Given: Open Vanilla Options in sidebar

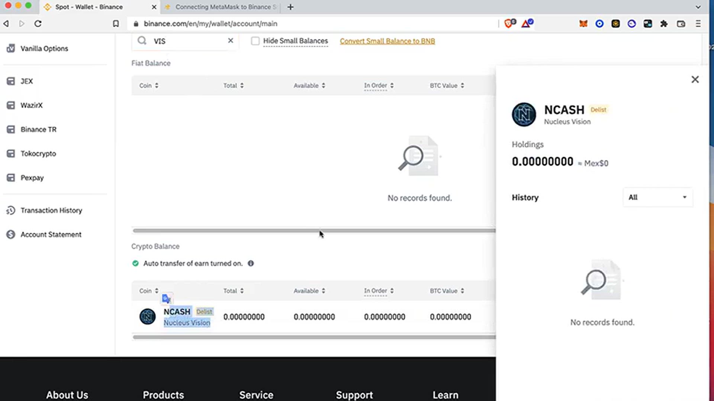Looking at the screenshot, I should 37,48.
